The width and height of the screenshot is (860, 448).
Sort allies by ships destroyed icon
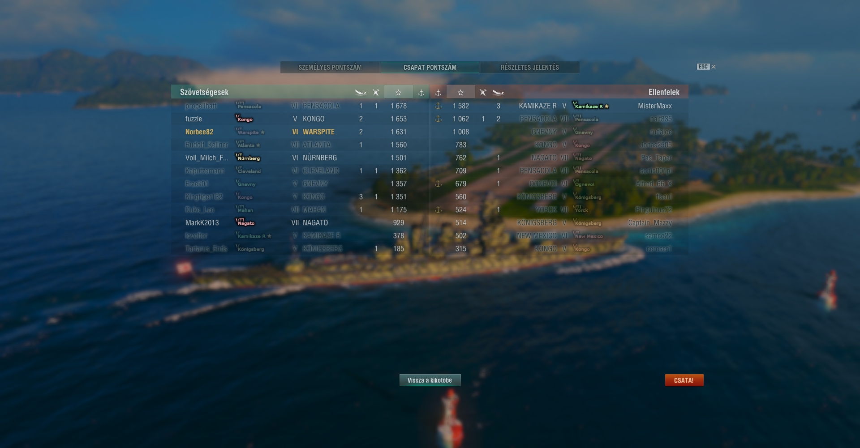(361, 92)
